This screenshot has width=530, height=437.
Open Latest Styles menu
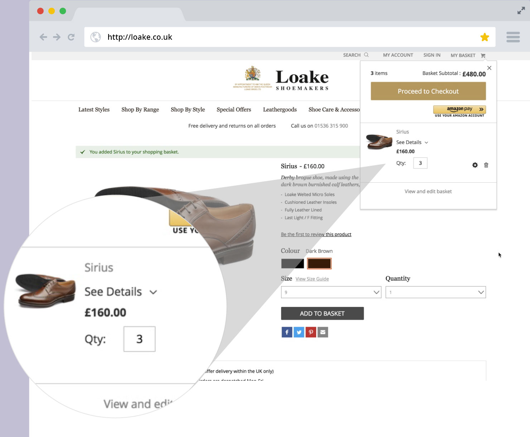tap(94, 110)
